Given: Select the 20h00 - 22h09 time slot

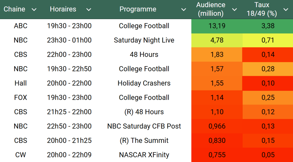Looking at the screenshot, I should [69, 155].
